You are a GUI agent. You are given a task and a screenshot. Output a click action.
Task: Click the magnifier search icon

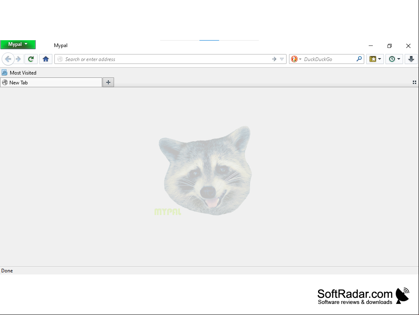[359, 59]
